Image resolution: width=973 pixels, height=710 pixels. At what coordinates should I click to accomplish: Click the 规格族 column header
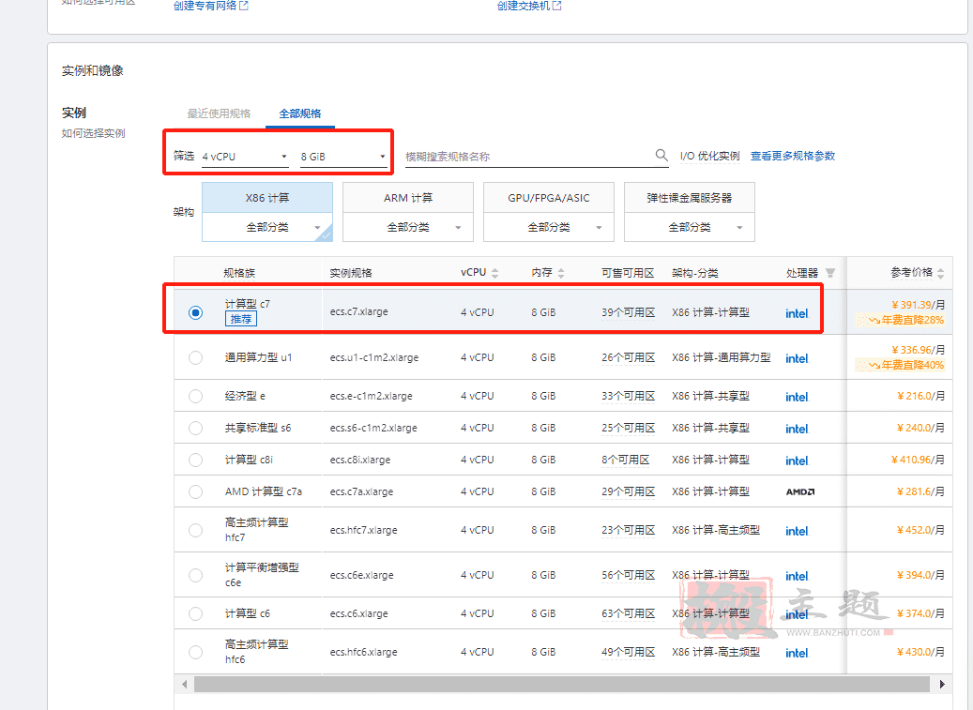click(239, 273)
